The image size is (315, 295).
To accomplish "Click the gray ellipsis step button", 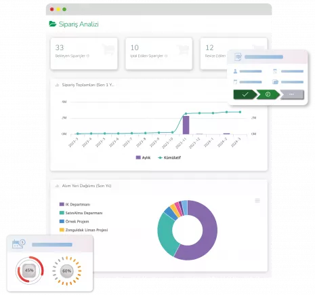I will 292,94.
